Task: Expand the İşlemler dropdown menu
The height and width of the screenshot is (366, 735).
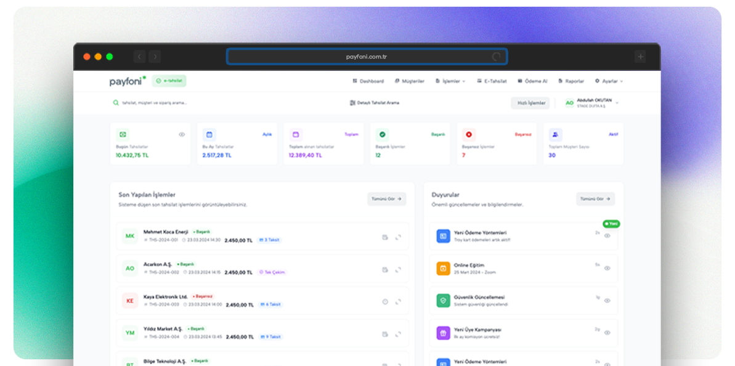Action: point(450,81)
